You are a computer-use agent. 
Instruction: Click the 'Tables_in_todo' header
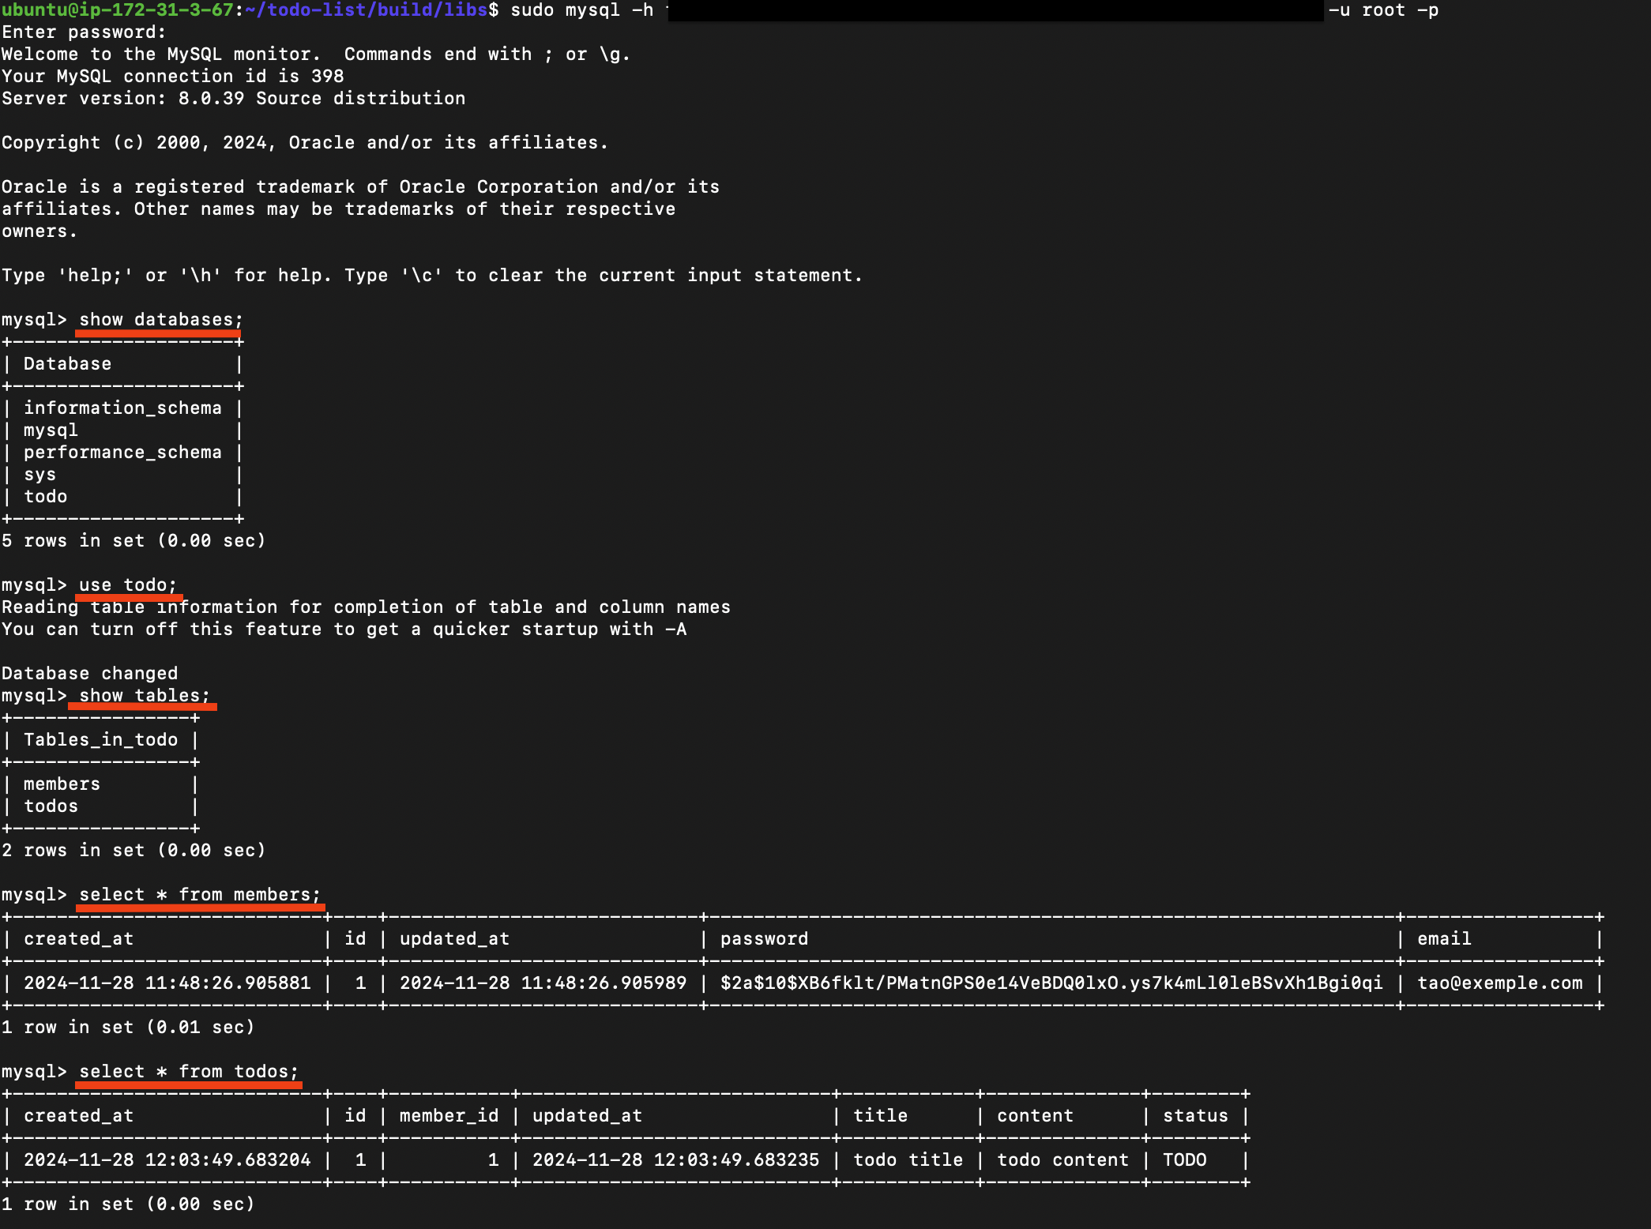100,740
